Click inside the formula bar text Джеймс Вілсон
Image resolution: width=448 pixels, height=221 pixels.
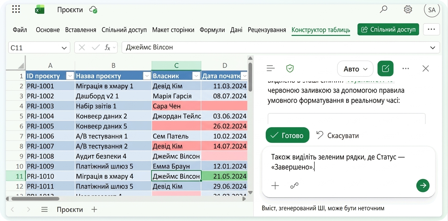click(150, 48)
